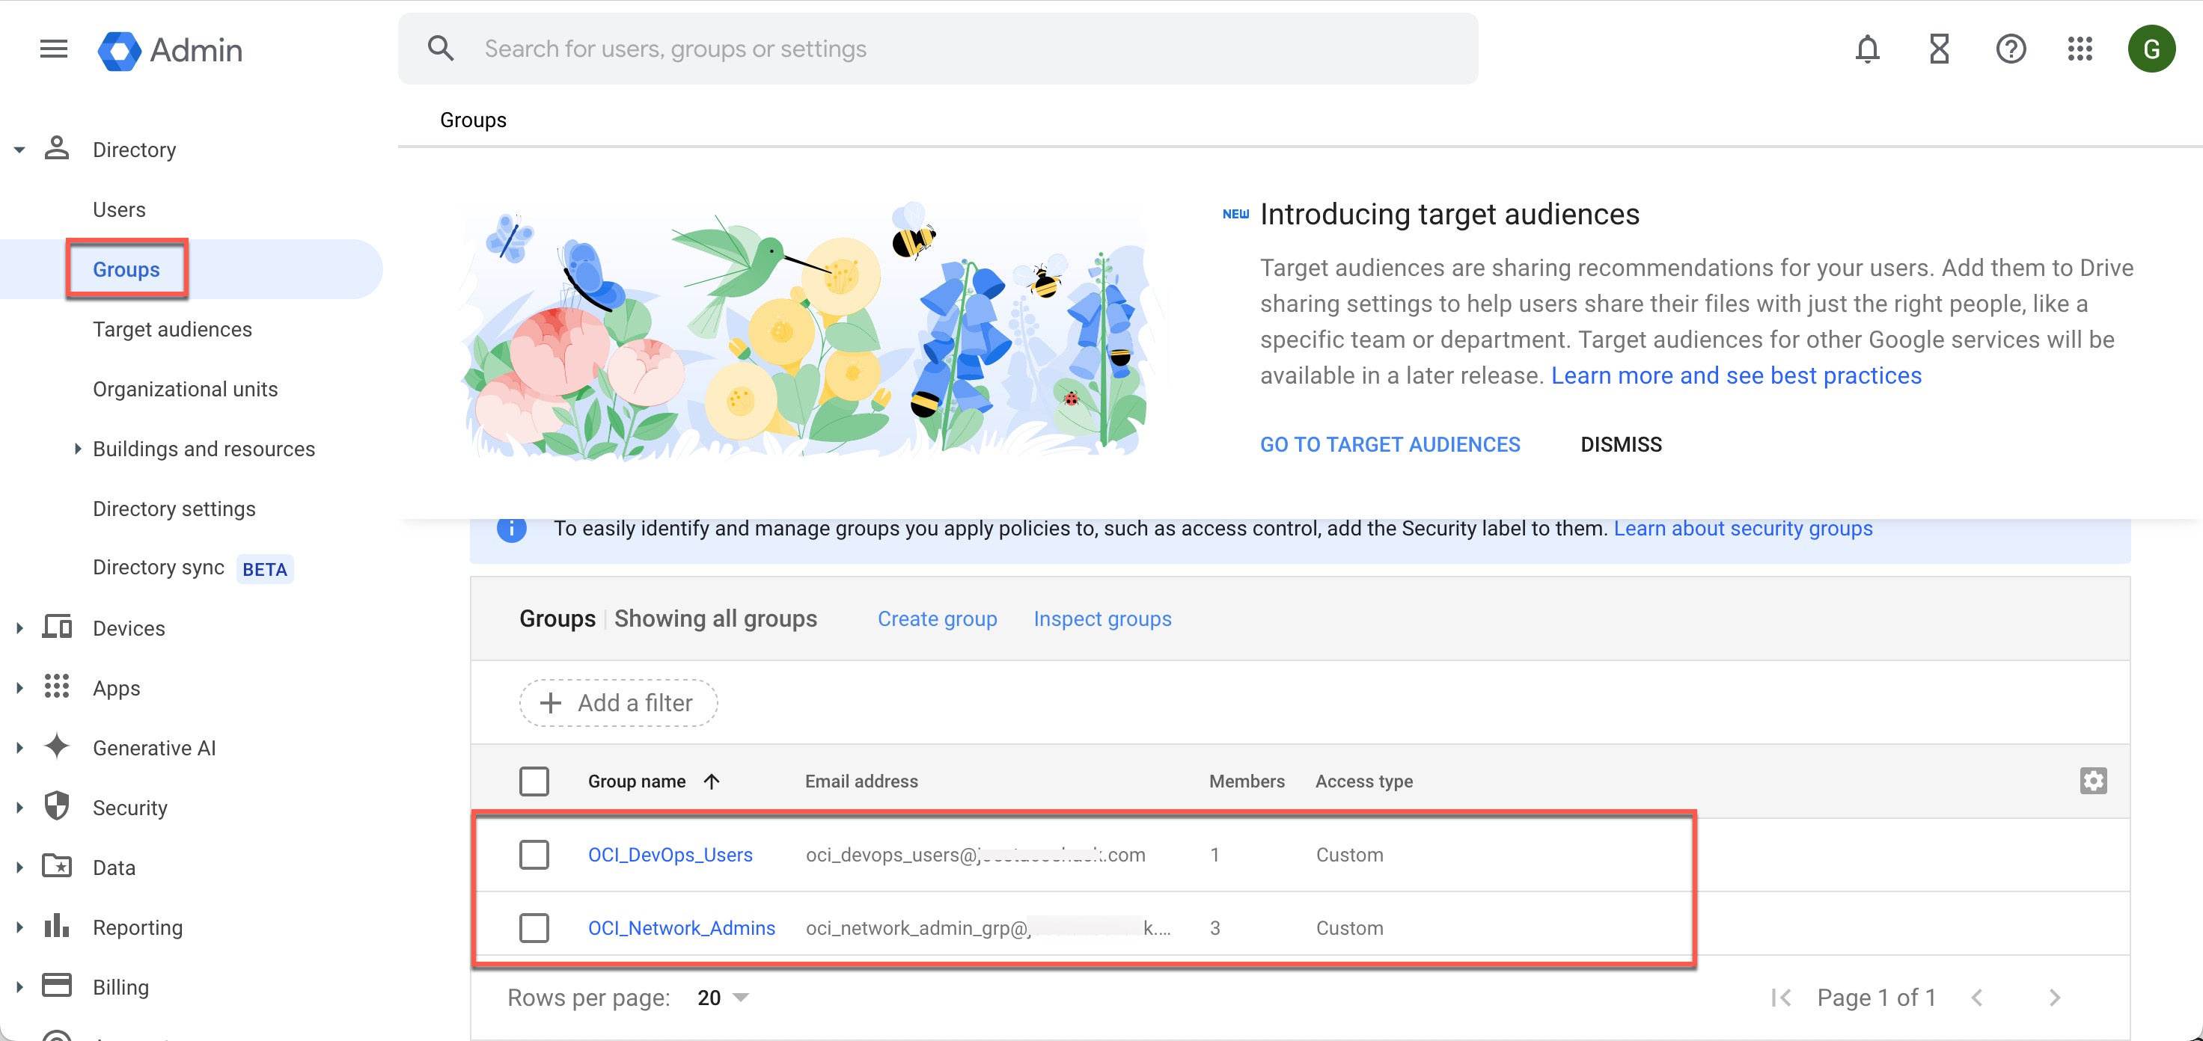Open the help question mark icon
This screenshot has width=2203, height=1041.
click(2010, 49)
